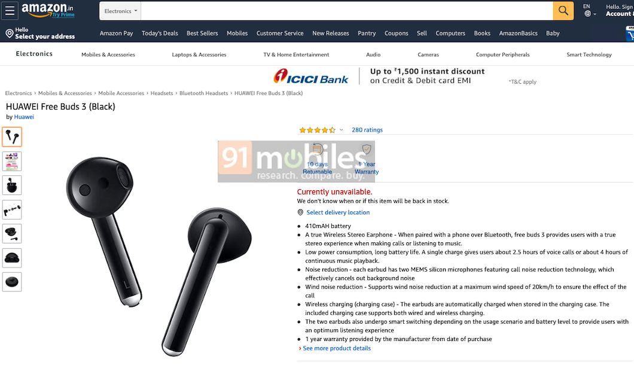Open the hamburger menu icon
The width and height of the screenshot is (634, 365).
(x=10, y=11)
